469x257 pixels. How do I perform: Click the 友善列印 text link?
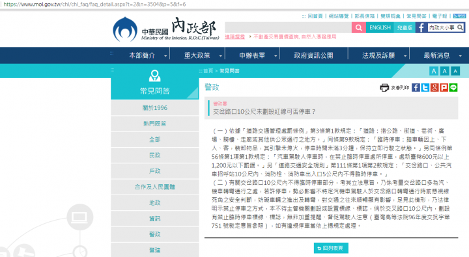[x=400, y=88]
